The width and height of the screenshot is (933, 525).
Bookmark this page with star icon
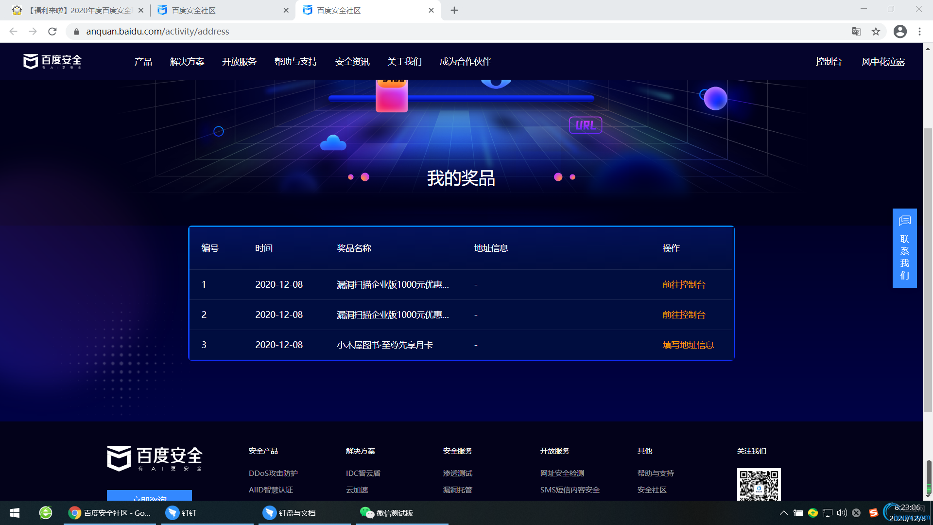(x=876, y=32)
